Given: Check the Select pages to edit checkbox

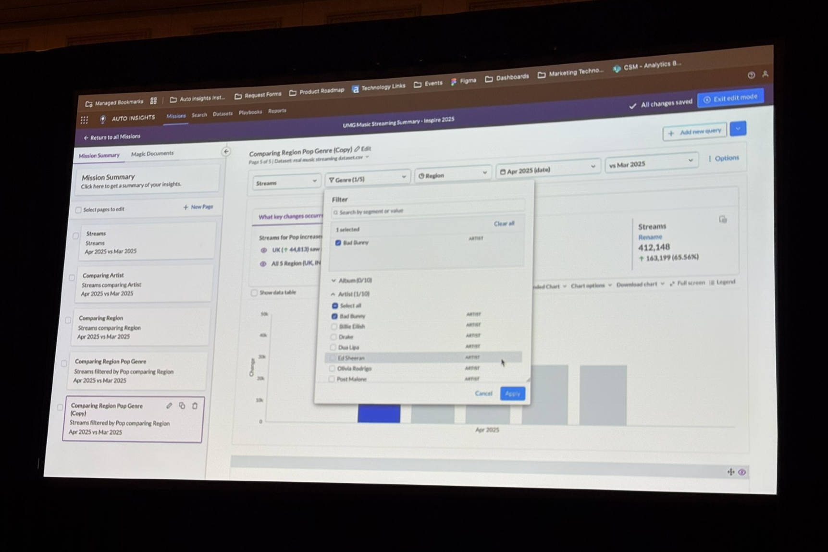Looking at the screenshot, I should [x=78, y=210].
